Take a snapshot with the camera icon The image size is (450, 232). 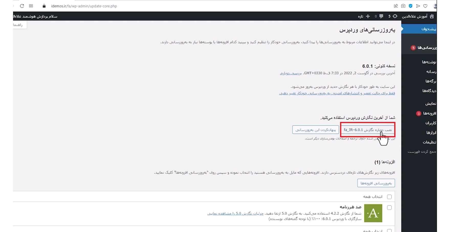click(403, 6)
